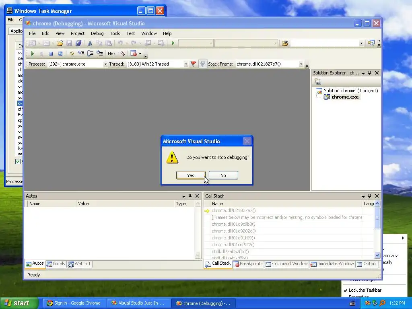Pin the Solution Explorer panel
The height and width of the screenshot is (309, 412).
tap(370, 73)
